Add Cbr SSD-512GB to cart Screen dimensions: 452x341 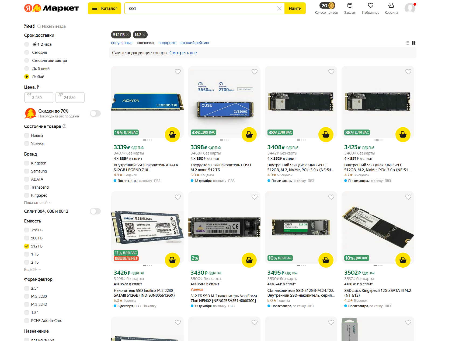point(326,260)
